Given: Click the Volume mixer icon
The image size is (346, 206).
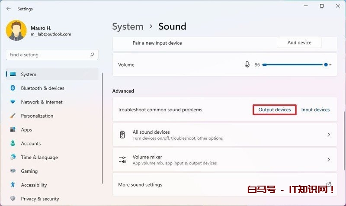Looking at the screenshot, I should [122, 160].
